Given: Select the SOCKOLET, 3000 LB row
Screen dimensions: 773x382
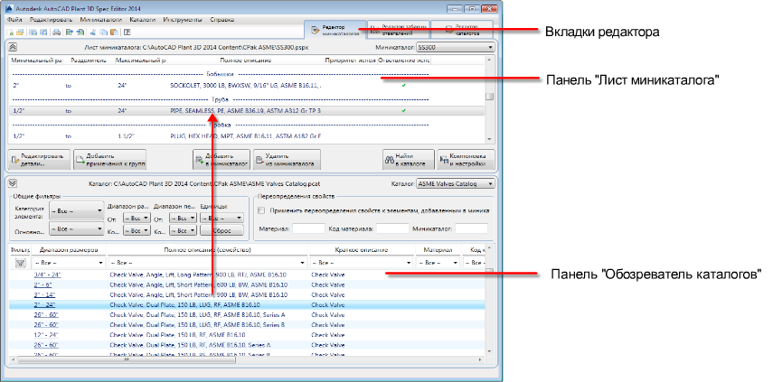Looking at the screenshot, I should 247,85.
